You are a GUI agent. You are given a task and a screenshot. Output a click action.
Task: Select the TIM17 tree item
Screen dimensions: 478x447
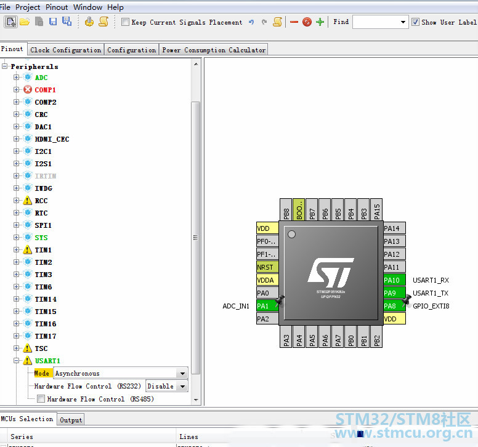(46, 336)
